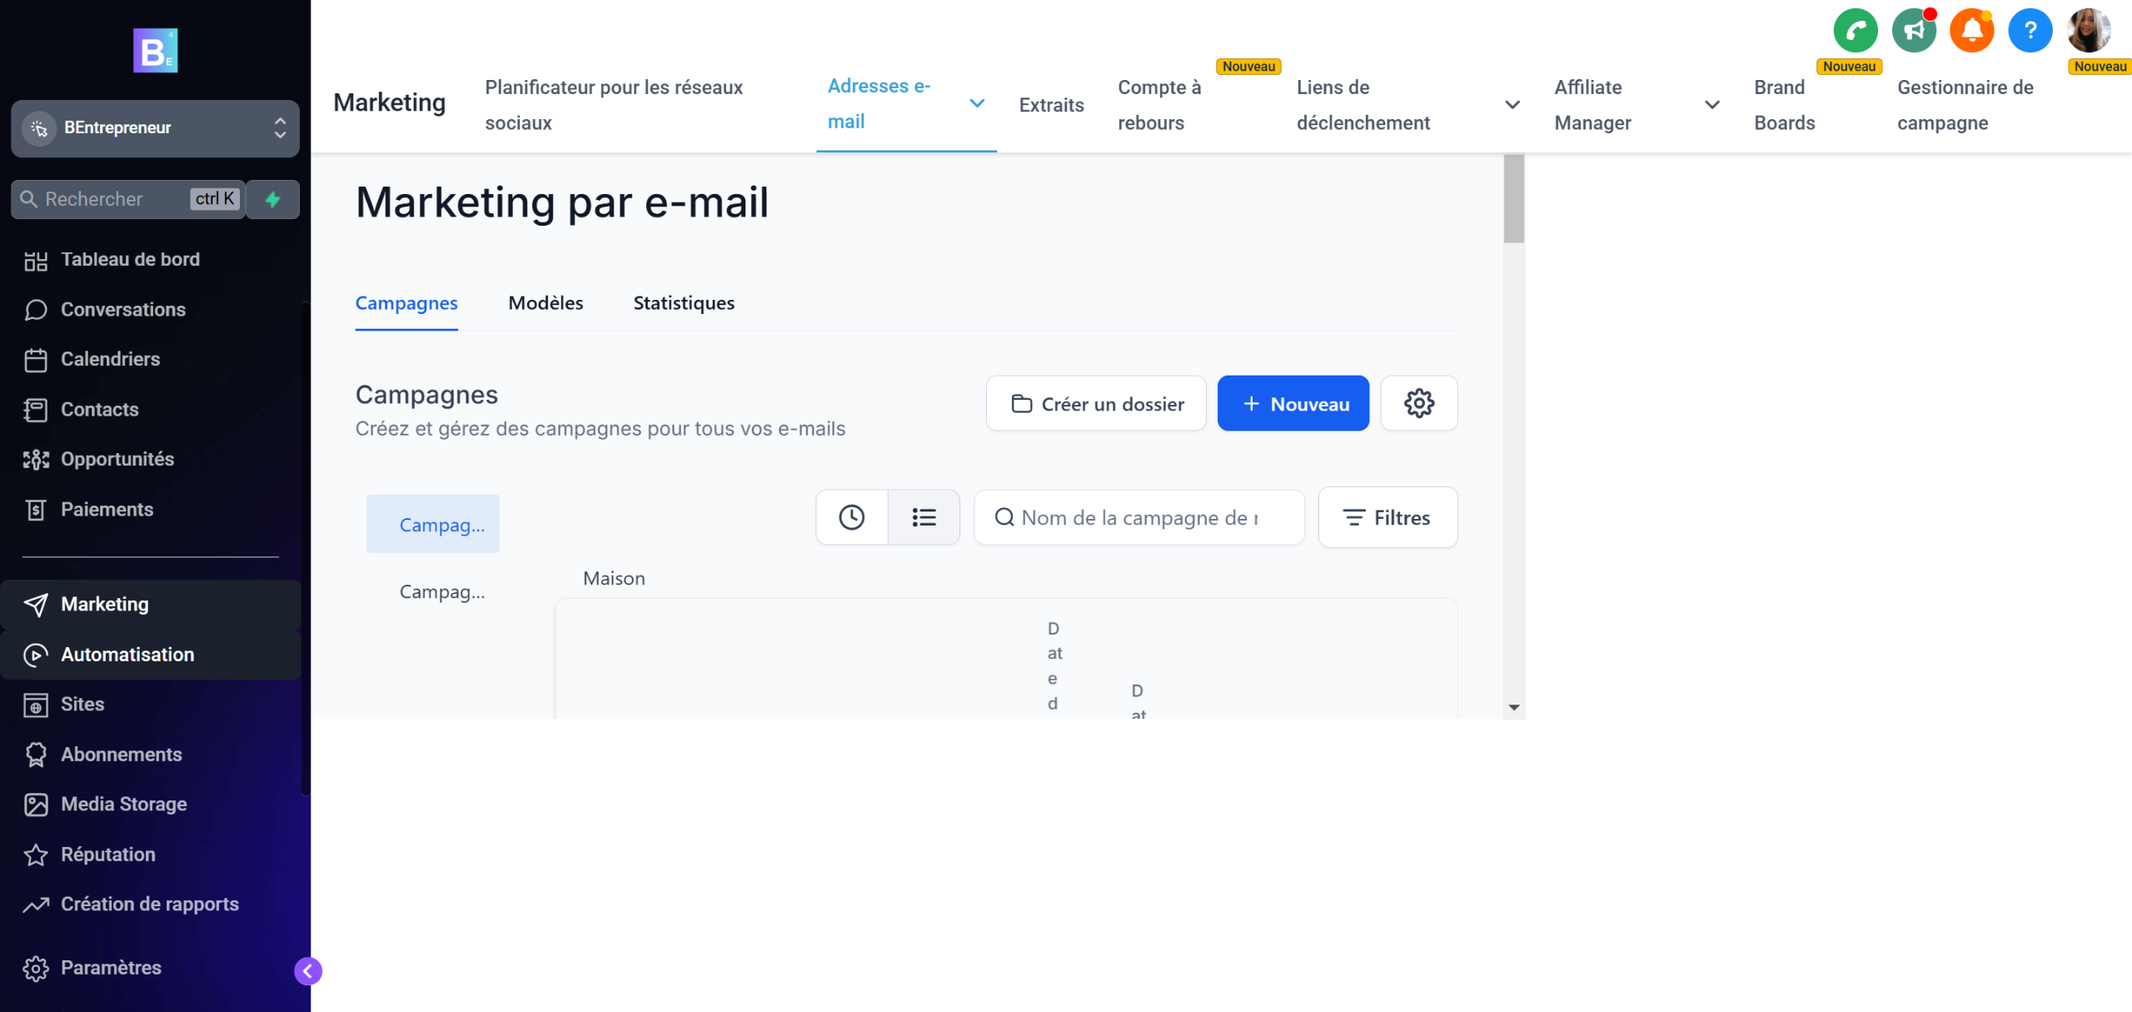This screenshot has width=2132, height=1012.
Task: Click the vertical scrollbar thumb
Action: coord(1513,199)
